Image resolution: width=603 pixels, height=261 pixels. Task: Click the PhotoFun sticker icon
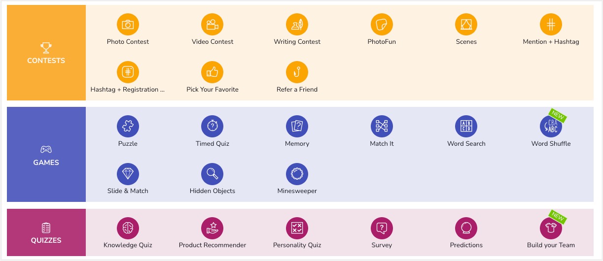tap(382, 24)
